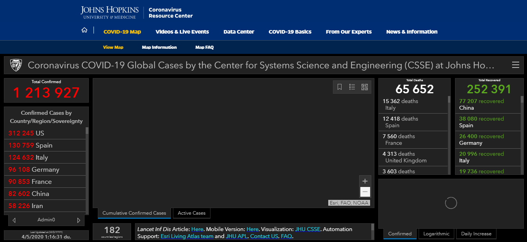
Task: Click the JHU shield logo in dashboard title
Action: (16, 65)
